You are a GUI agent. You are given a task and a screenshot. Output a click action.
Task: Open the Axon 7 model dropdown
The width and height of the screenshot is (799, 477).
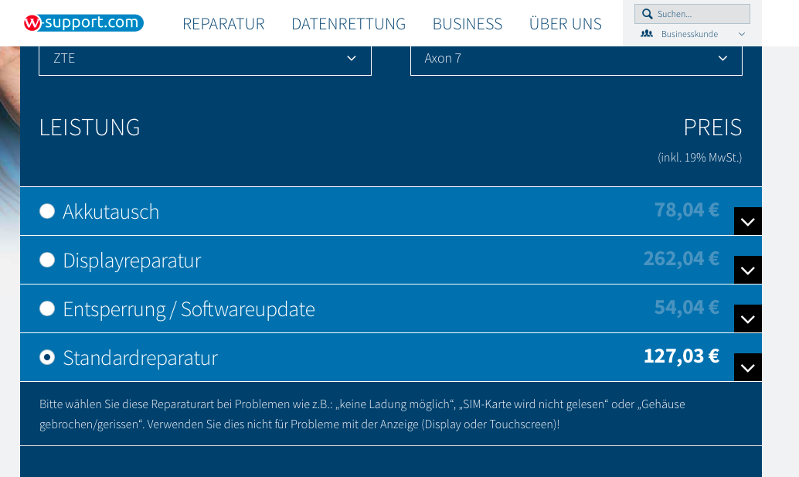(x=576, y=59)
